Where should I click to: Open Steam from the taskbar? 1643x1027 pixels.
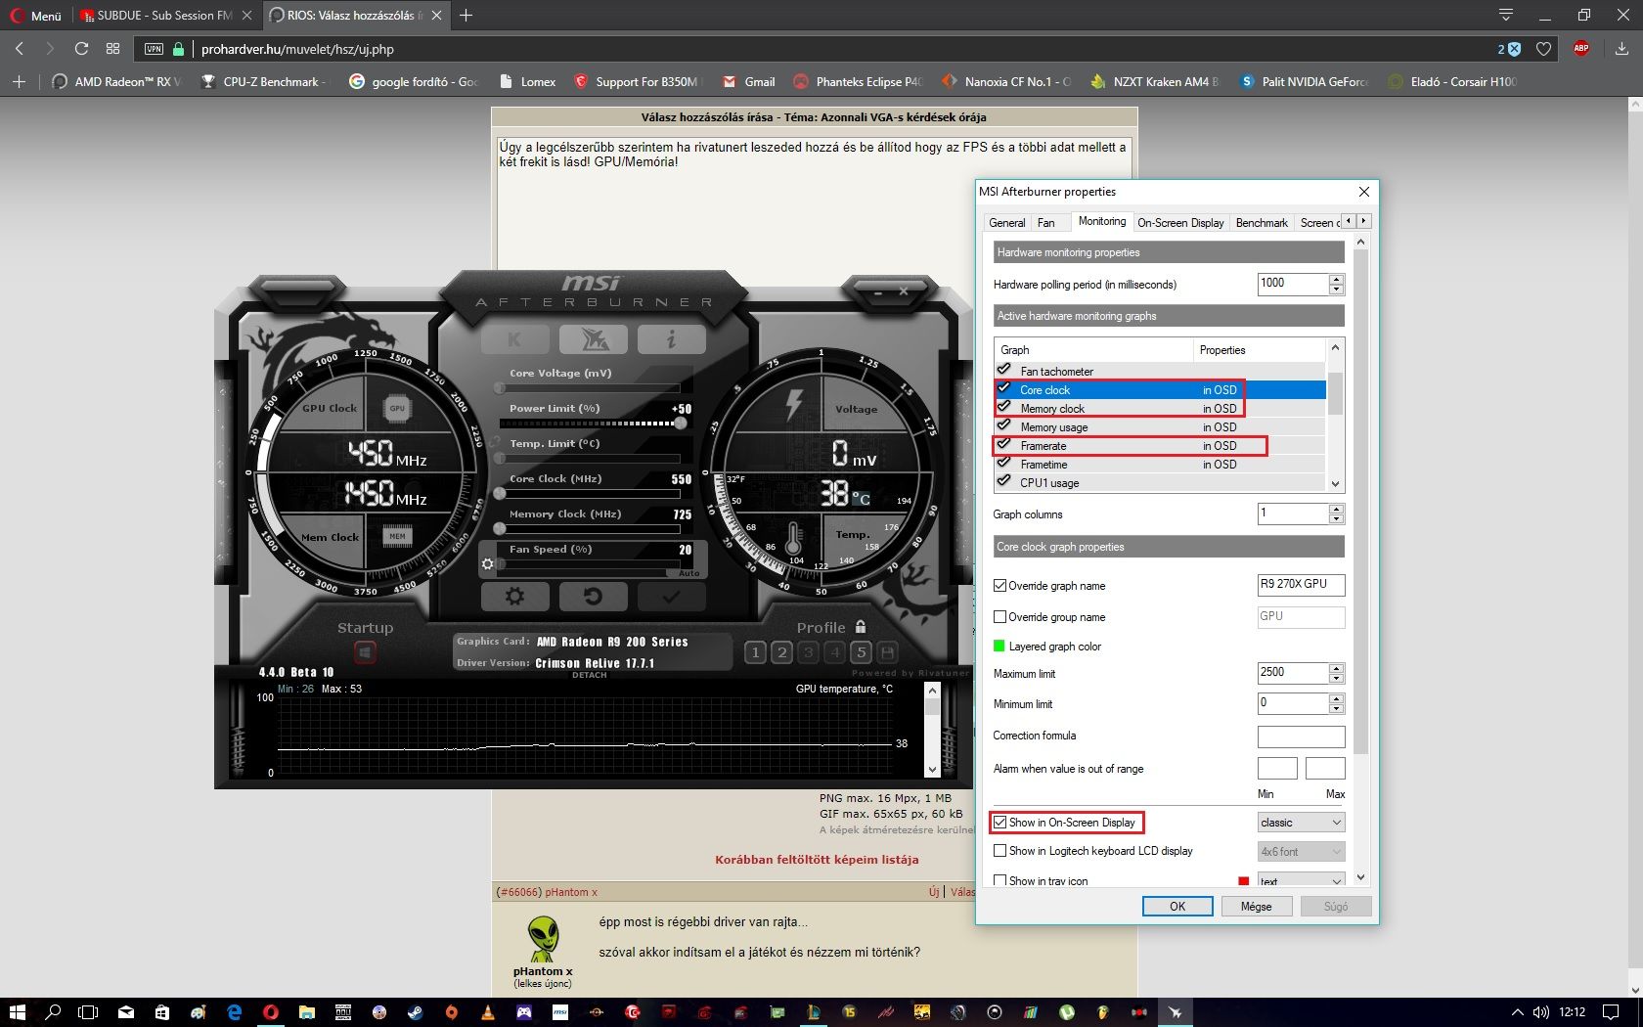[x=416, y=1012]
